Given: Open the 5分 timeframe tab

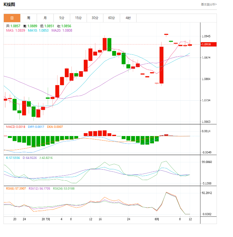Looking at the screenshot, I should (62, 18).
